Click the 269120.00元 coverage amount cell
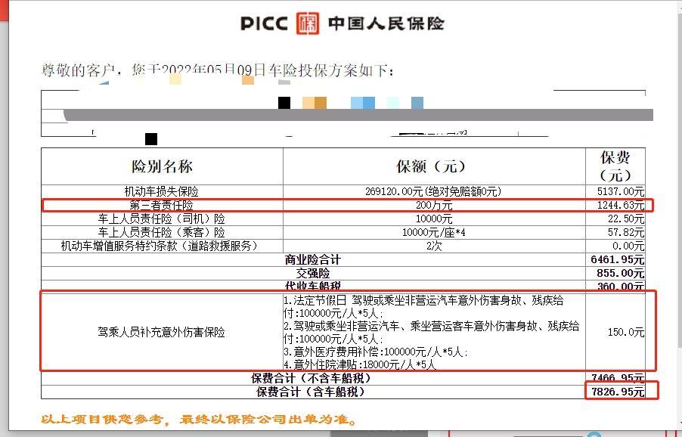Image resolution: width=682 pixels, height=437 pixels. click(434, 191)
